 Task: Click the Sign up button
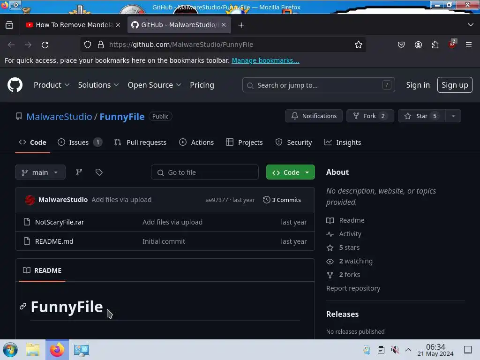click(455, 85)
